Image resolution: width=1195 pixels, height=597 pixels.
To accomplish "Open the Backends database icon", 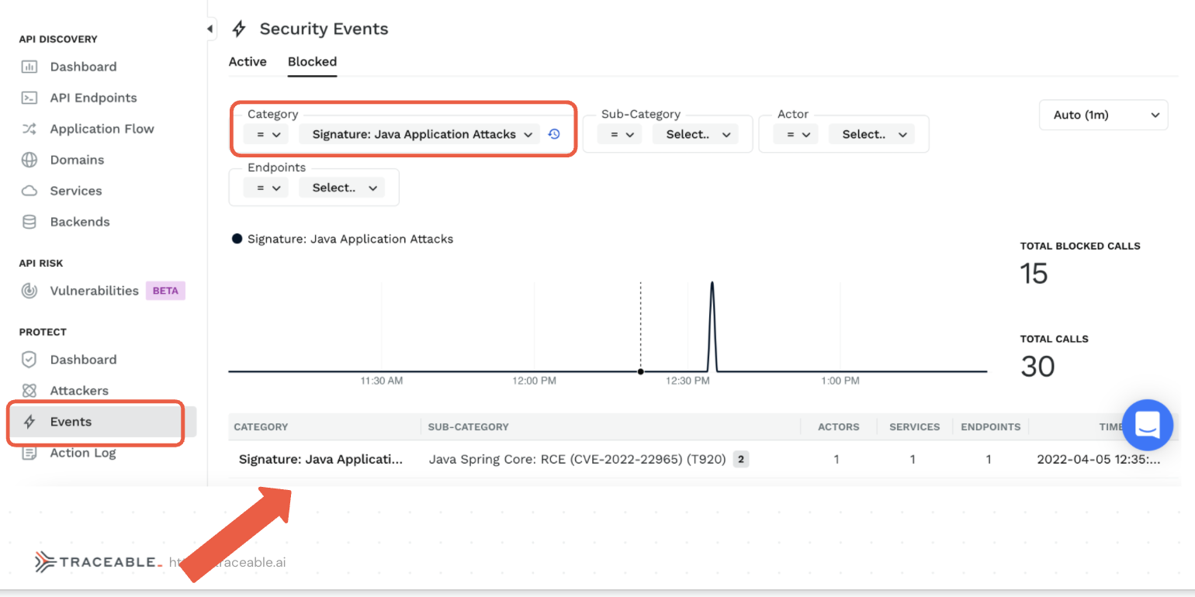I will coord(29,222).
